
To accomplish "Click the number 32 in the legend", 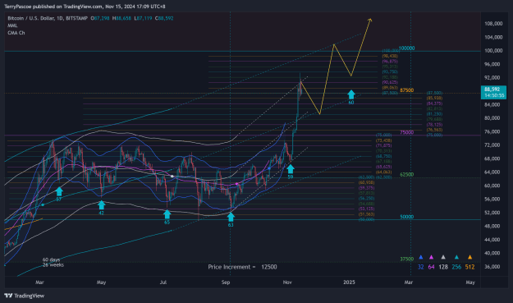I will (421, 267).
